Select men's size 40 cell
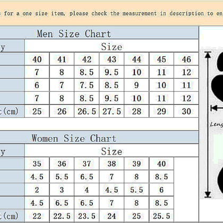 (x=37, y=59)
